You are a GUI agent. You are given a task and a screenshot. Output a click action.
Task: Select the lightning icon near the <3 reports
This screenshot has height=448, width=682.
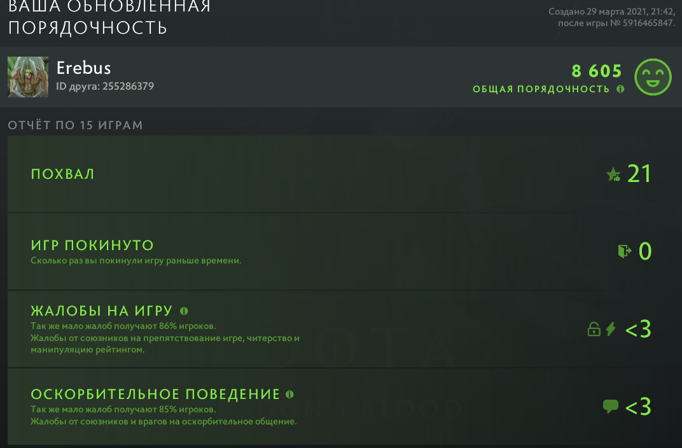(609, 329)
